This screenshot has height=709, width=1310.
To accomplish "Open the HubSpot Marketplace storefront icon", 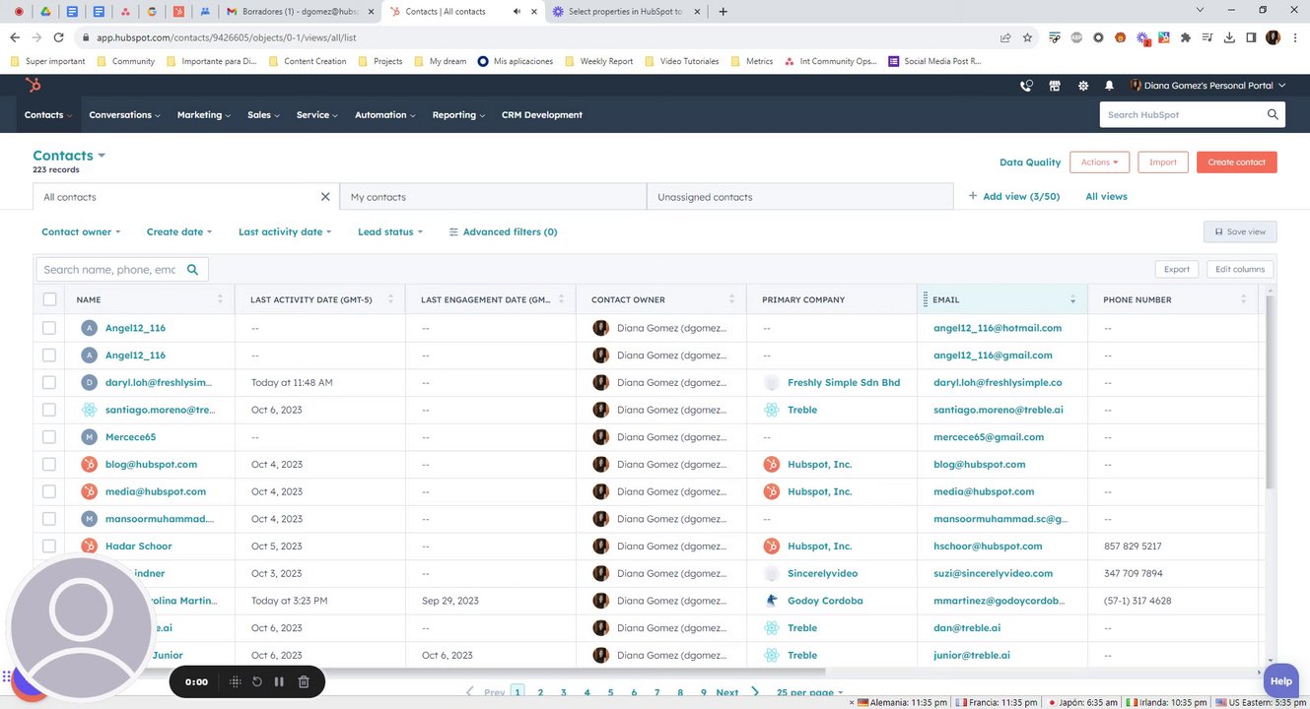I will click(x=1055, y=86).
